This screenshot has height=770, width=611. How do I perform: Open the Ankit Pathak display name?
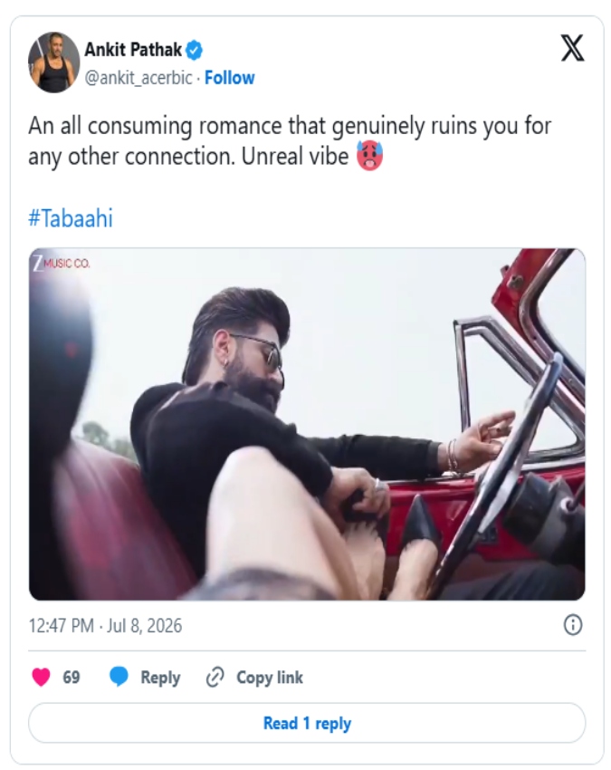pyautogui.click(x=133, y=50)
